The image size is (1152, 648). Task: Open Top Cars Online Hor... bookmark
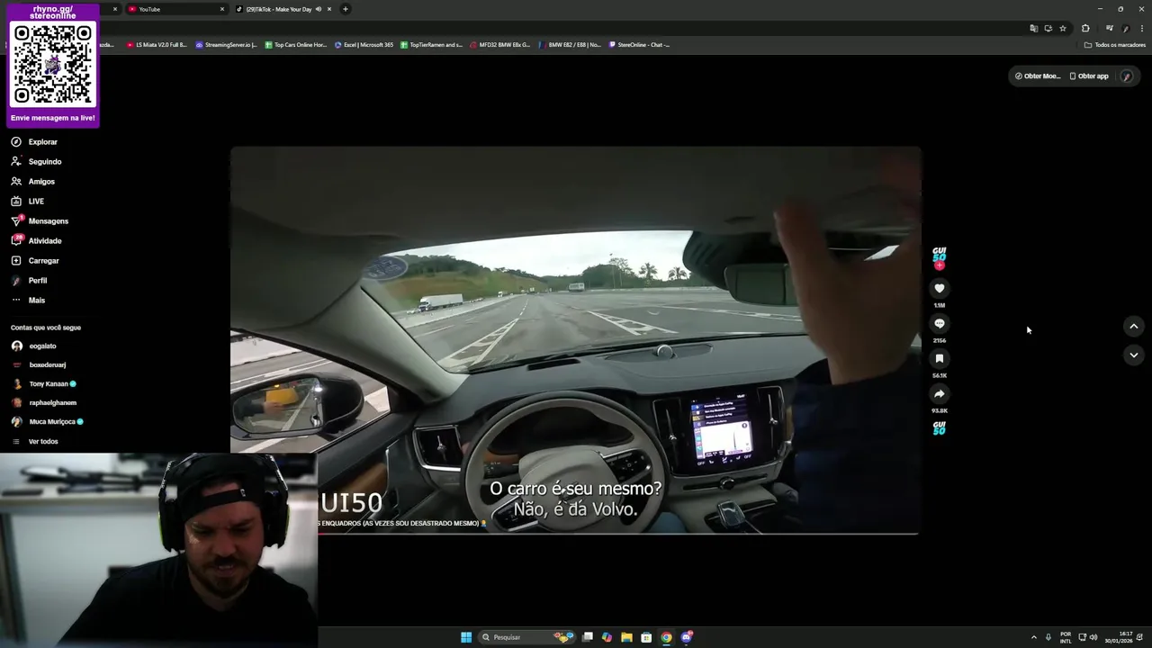295,45
